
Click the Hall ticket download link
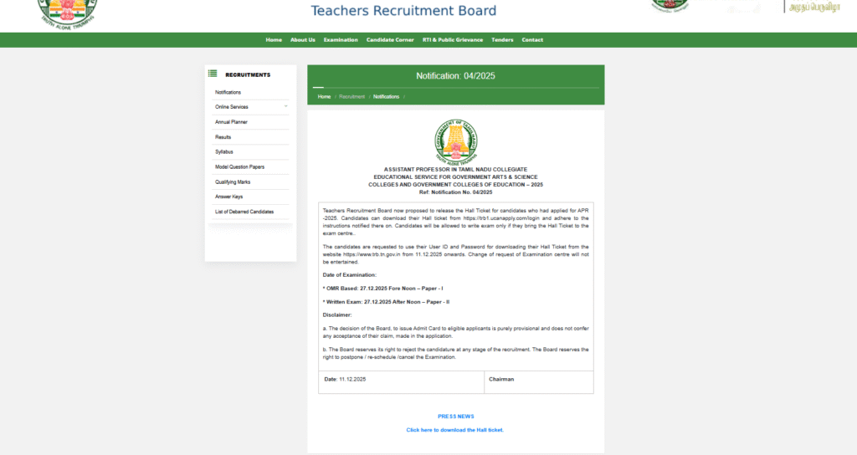pos(455,430)
